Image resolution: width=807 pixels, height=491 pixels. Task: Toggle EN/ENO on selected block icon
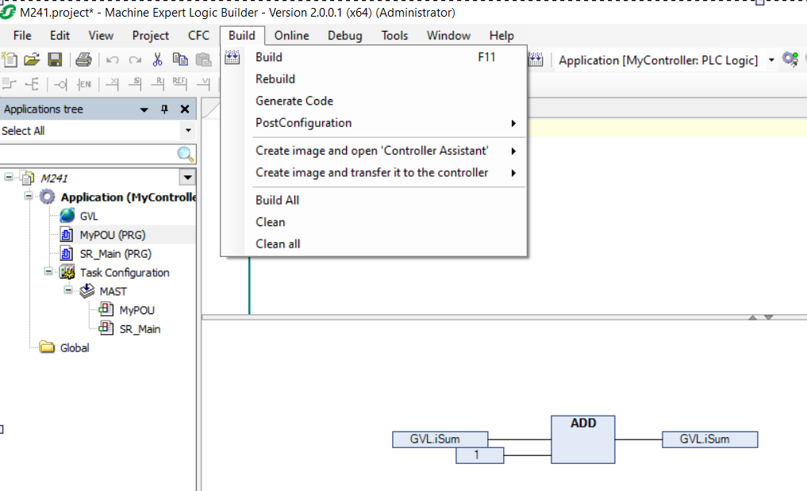[84, 84]
